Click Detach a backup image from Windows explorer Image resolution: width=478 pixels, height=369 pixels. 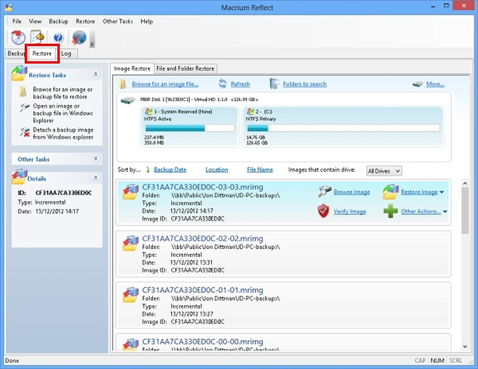point(63,133)
